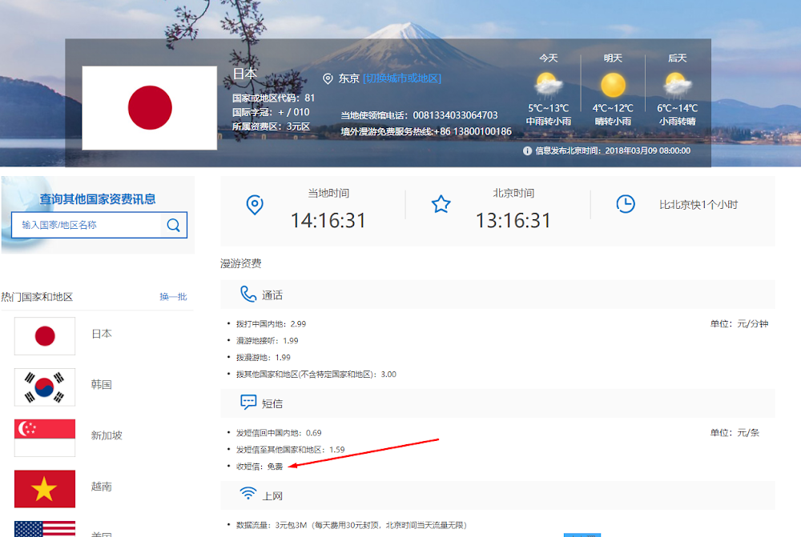The image size is (801, 537).
Task: Click the location pin beside 东京
Action: pyautogui.click(x=328, y=78)
